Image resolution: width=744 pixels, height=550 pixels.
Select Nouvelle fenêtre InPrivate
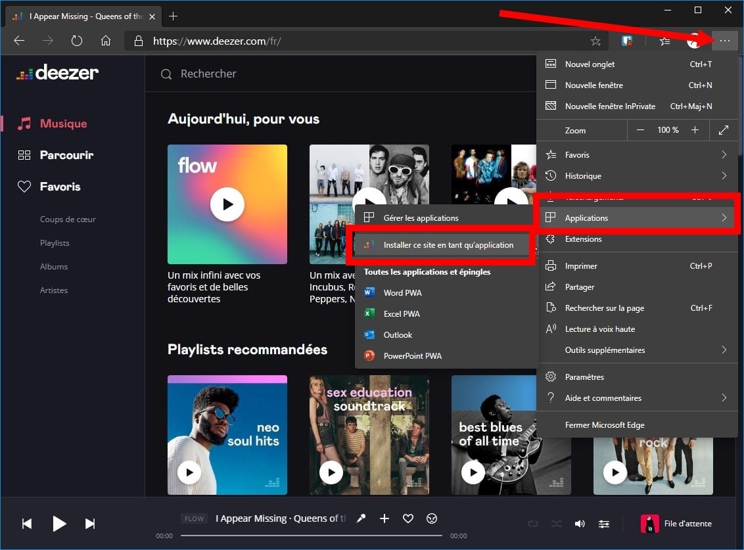[x=637, y=106]
